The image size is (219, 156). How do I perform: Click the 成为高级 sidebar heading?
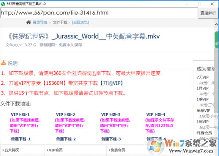(205, 69)
